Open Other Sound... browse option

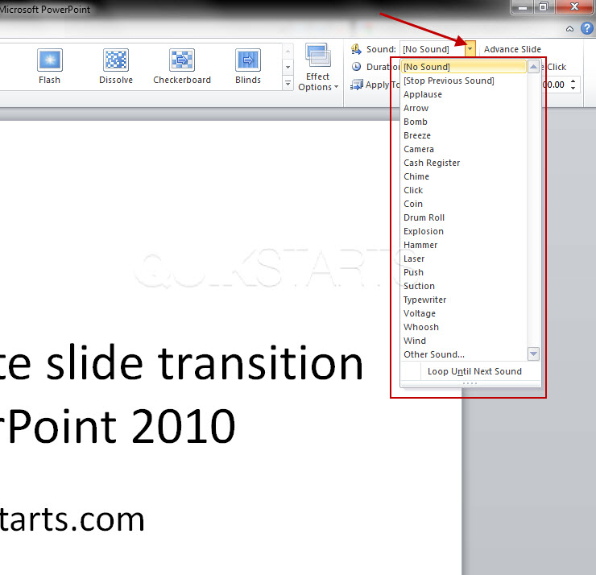point(464,354)
